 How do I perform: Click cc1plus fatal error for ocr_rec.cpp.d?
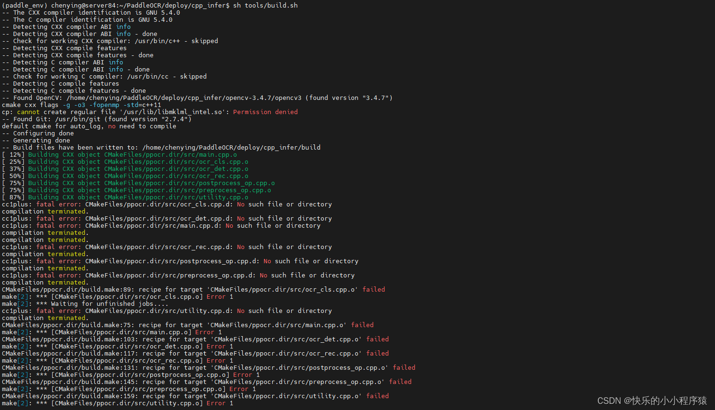[x=167, y=247]
